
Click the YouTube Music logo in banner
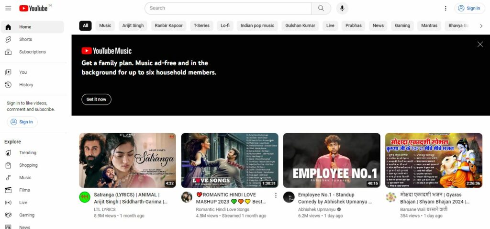107,51
